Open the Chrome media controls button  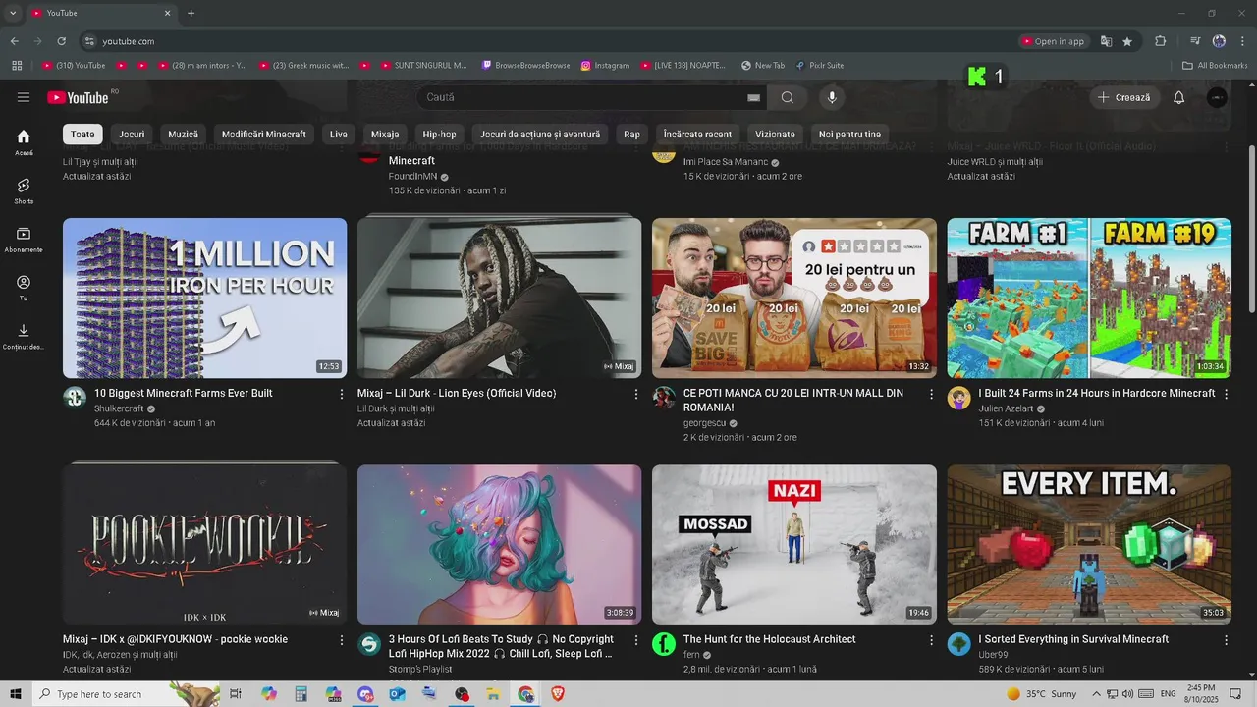(1195, 41)
